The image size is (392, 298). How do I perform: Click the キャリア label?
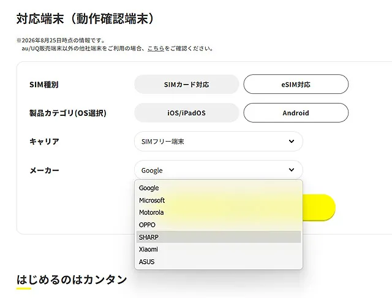click(44, 142)
